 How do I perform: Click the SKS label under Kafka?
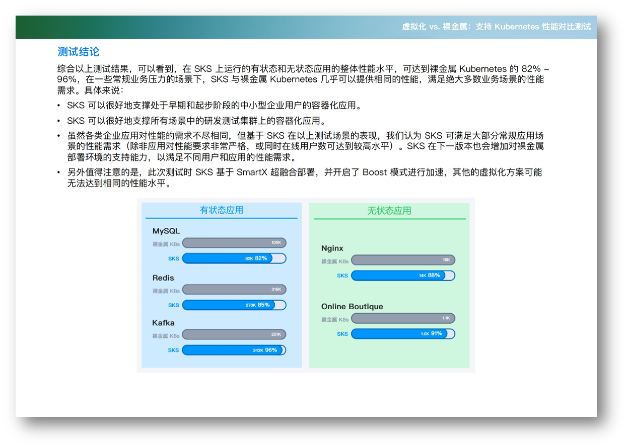tap(173, 350)
